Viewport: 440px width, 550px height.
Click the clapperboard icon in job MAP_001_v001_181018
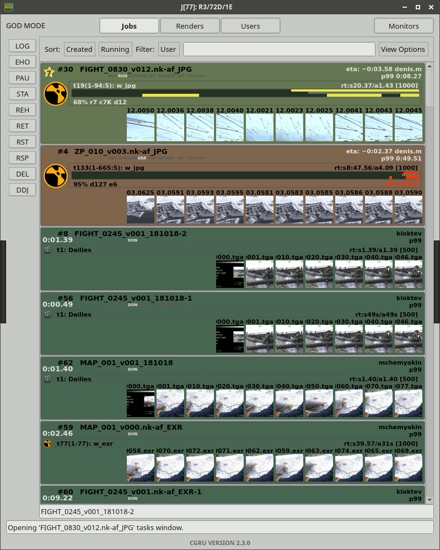point(47,379)
